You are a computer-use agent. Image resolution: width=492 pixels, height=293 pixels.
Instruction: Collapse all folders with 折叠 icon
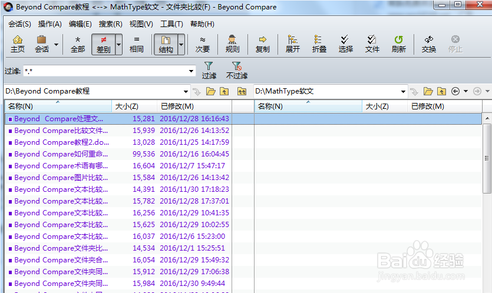click(319, 44)
